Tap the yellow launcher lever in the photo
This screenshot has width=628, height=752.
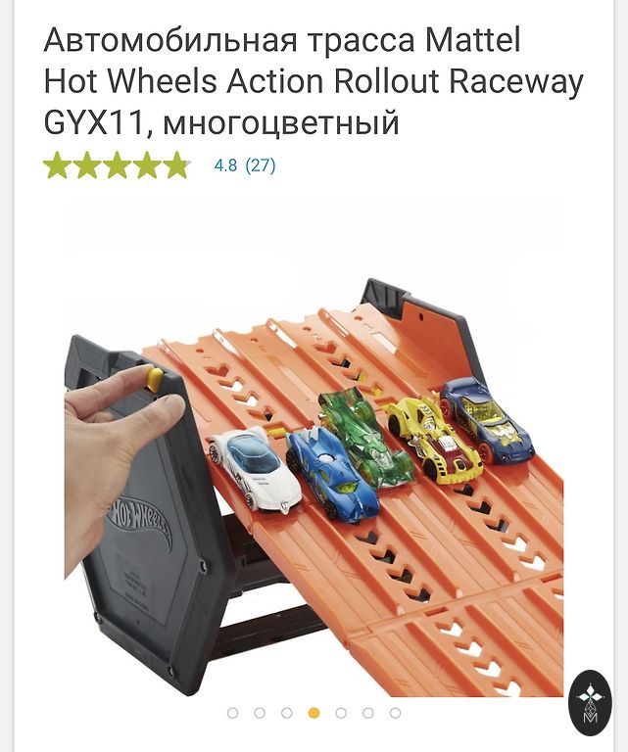pos(154,379)
